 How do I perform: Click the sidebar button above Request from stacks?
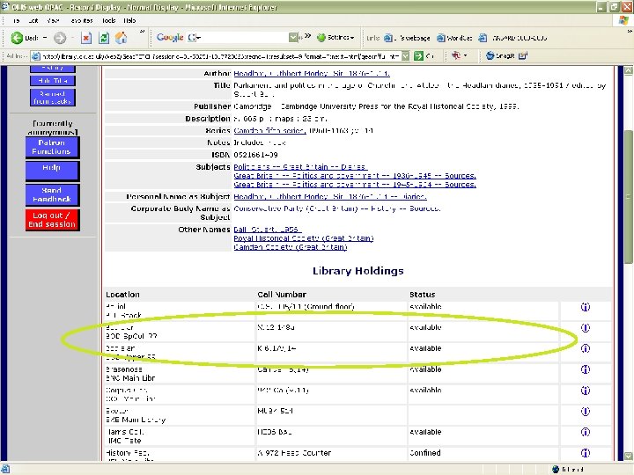53,81
